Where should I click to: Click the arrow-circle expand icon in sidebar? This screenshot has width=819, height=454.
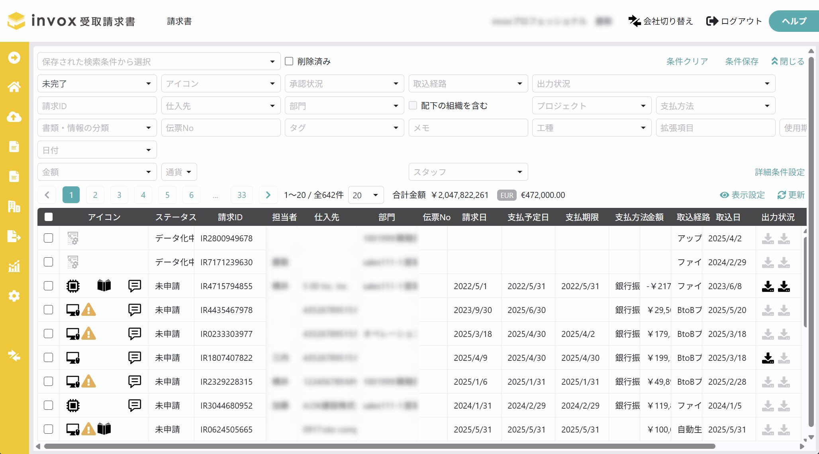point(14,58)
